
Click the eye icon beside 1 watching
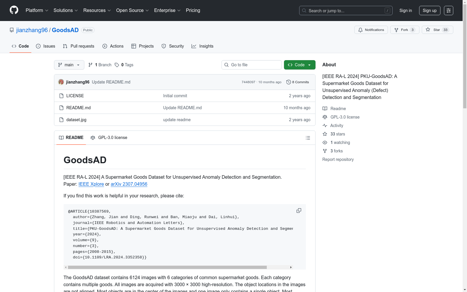click(325, 142)
